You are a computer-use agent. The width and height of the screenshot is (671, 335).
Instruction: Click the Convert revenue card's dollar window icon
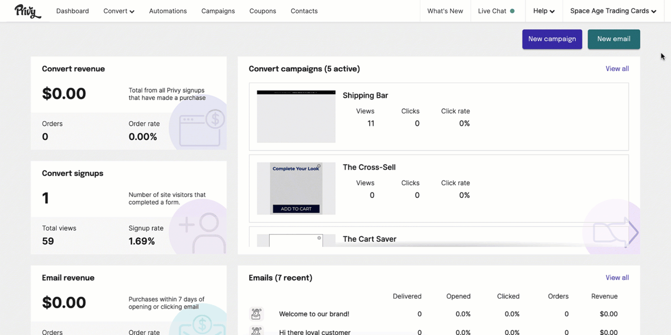[200, 129]
